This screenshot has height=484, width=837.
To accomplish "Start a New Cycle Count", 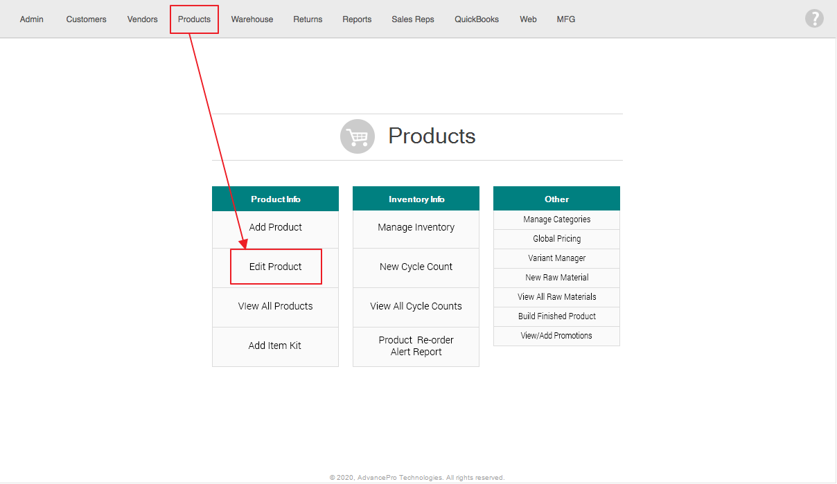I will [x=416, y=267].
